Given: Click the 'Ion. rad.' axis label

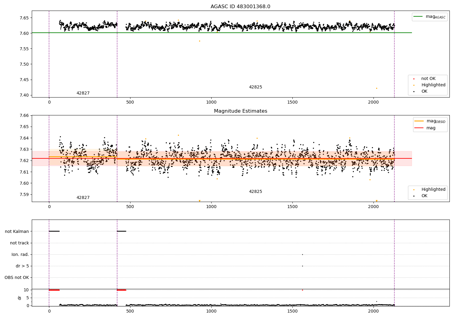Looking at the screenshot, I should point(20,254).
